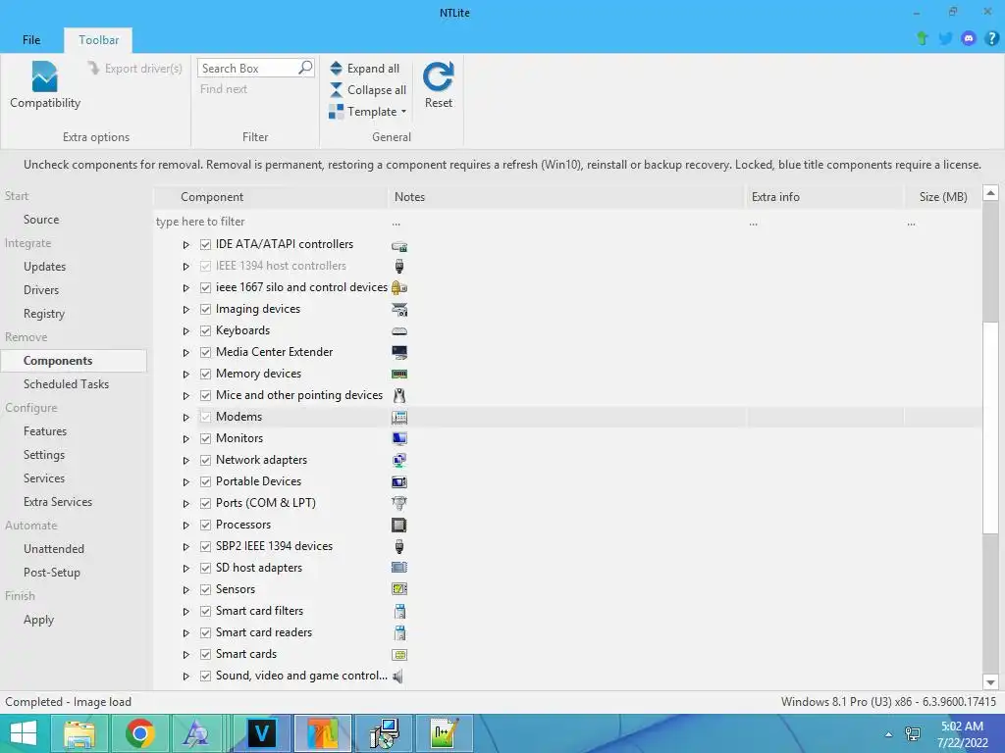Screen dimensions: 1005x753
Task: Expand the Modems tree node
Action: coord(185,418)
